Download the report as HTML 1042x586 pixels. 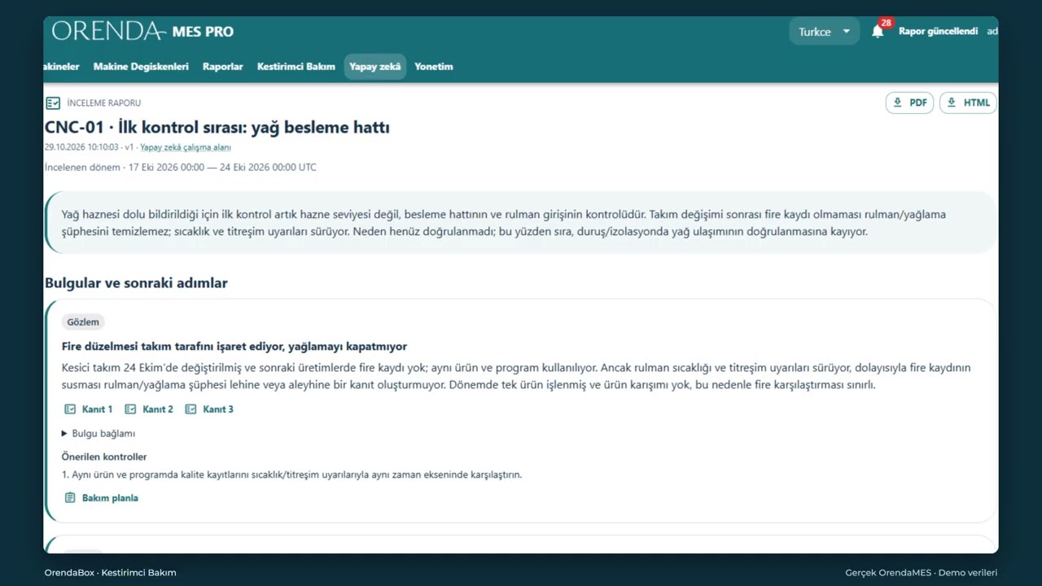click(968, 103)
